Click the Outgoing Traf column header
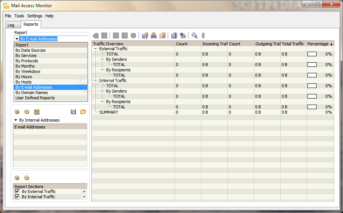This screenshot has height=213, width=343. [267, 44]
